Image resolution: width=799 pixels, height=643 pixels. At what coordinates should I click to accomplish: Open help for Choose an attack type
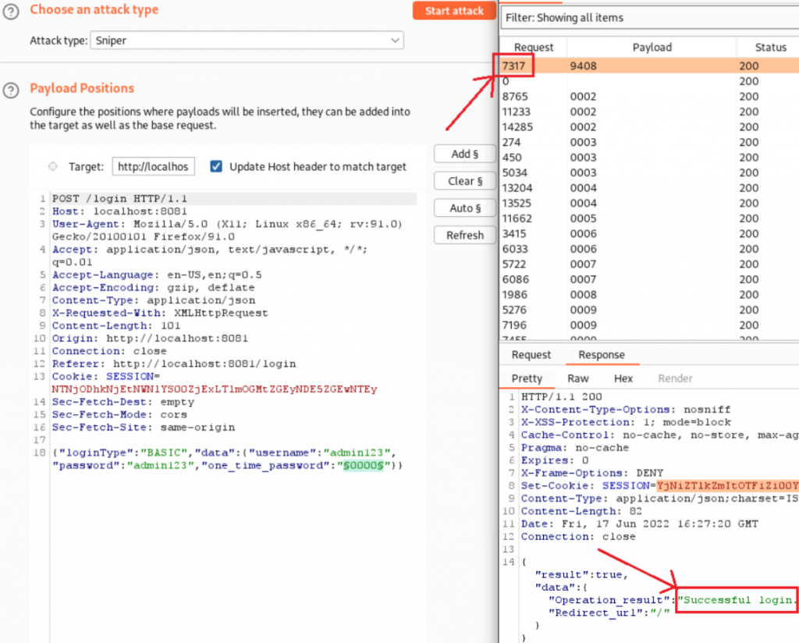click(x=11, y=11)
